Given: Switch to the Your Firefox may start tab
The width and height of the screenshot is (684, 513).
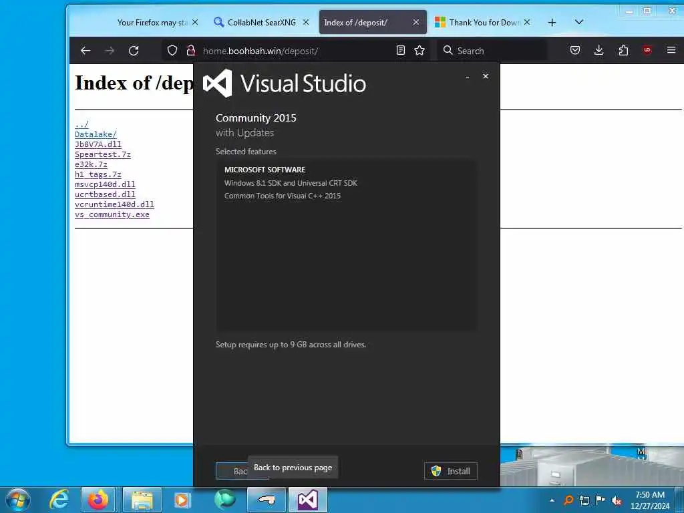Looking at the screenshot, I should tap(152, 22).
